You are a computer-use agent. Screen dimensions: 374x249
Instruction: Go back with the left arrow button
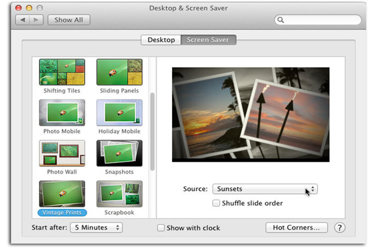point(22,20)
